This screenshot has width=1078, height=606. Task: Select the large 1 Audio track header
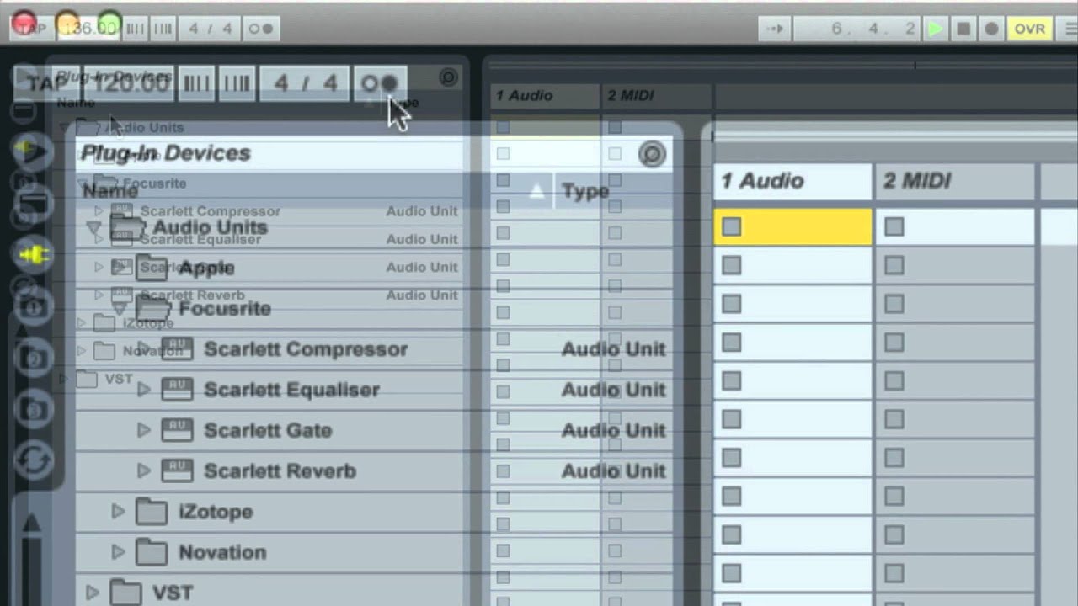point(792,181)
